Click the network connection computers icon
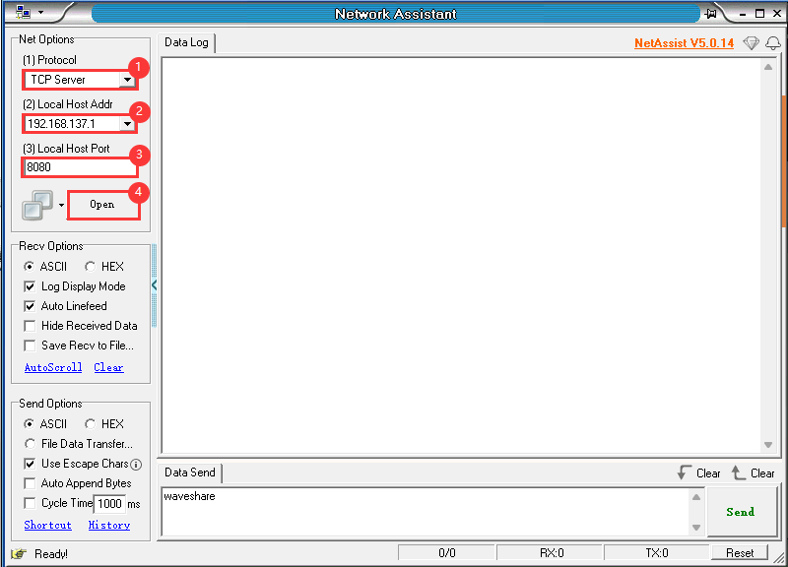 coord(37,205)
